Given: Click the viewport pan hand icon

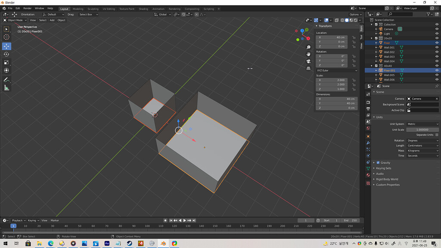Looking at the screenshot, I should [x=308, y=54].
